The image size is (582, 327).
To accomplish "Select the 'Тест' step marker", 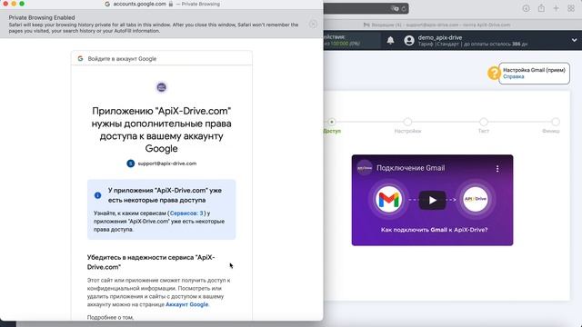I will pyautogui.click(x=483, y=122).
